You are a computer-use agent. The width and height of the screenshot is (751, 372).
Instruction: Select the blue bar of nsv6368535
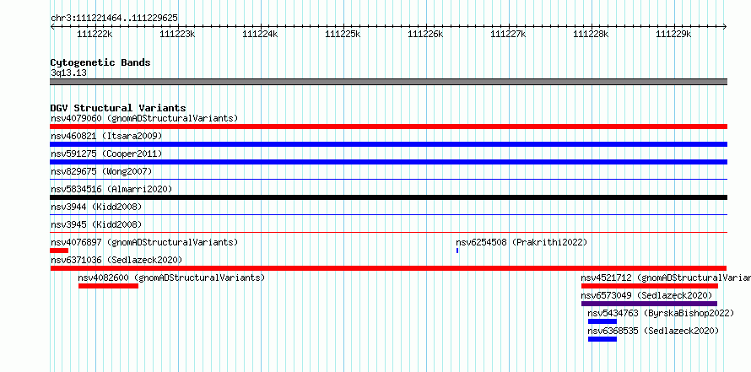[602, 339]
